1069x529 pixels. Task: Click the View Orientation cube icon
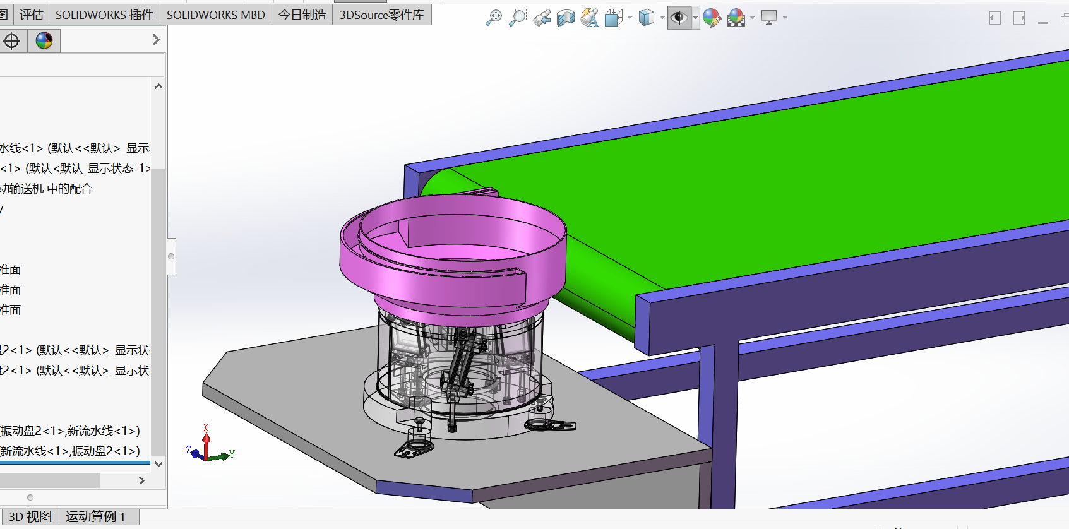click(613, 18)
